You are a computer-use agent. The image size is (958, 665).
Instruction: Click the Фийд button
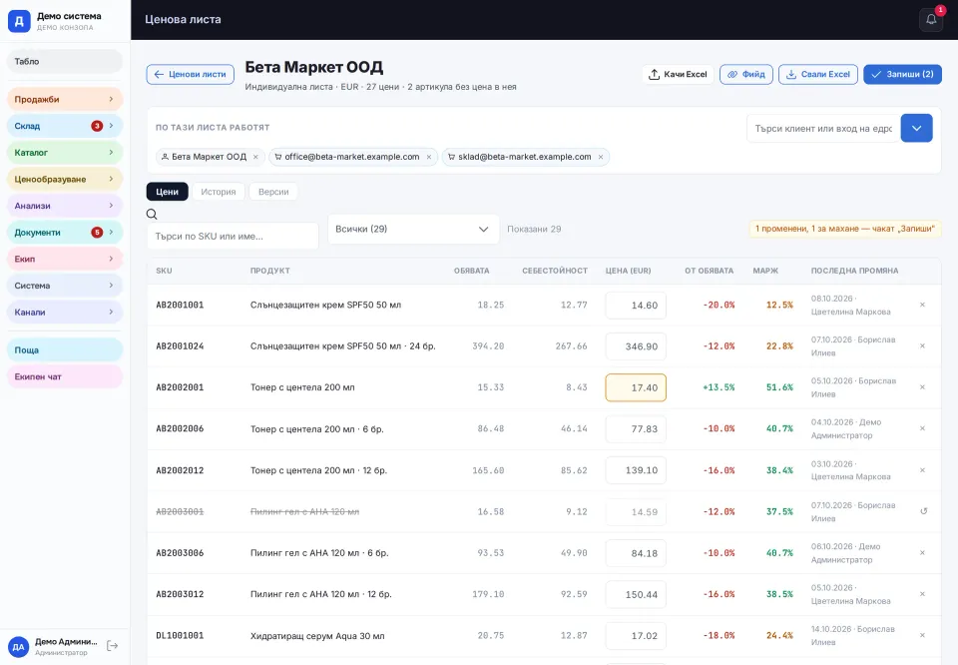coord(746,74)
